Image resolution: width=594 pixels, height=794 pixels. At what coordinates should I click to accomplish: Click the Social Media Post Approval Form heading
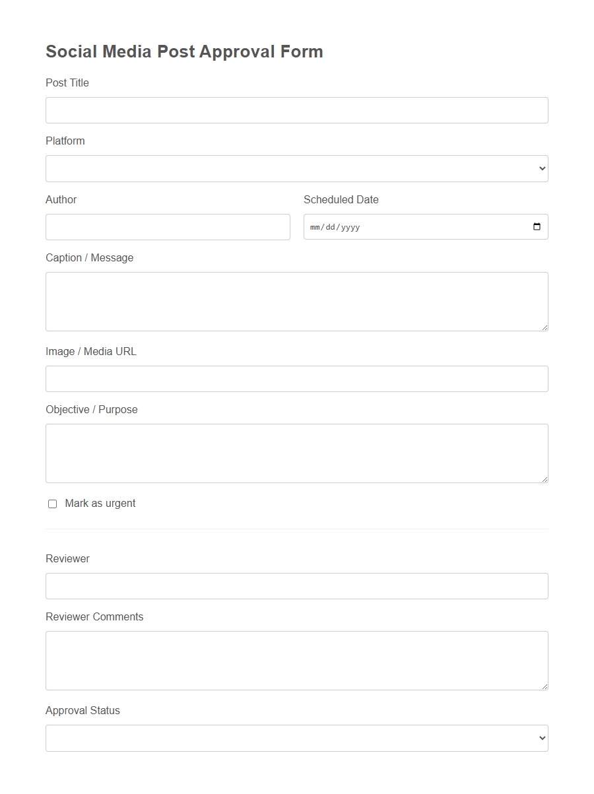[184, 51]
